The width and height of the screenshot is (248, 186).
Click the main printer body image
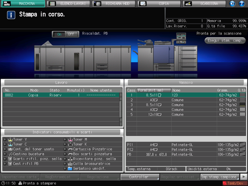(164, 54)
